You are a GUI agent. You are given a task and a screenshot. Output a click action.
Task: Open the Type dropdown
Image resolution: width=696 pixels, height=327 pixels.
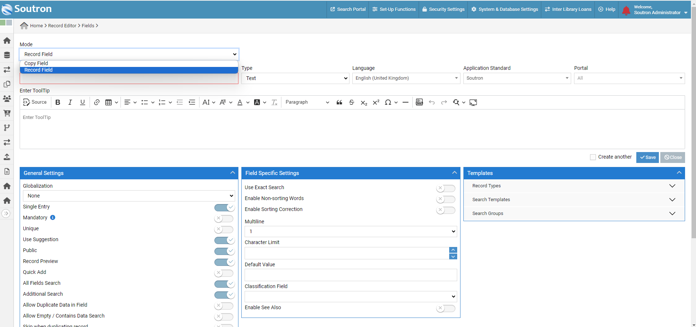coord(295,78)
